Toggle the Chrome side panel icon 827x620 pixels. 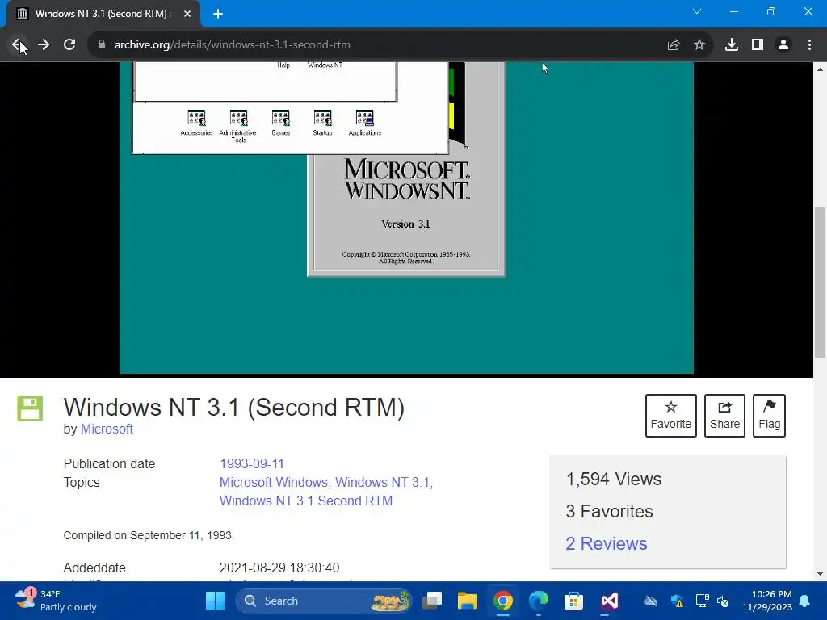point(758,45)
